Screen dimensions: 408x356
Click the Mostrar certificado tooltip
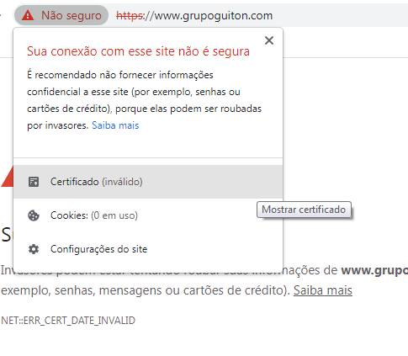304,210
